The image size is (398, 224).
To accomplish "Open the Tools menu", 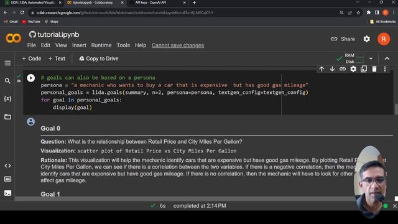I will 123,45.
